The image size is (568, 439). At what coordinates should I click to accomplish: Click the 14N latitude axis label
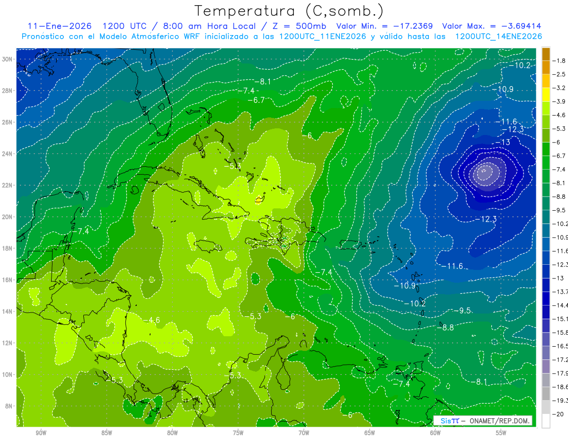click(x=8, y=311)
